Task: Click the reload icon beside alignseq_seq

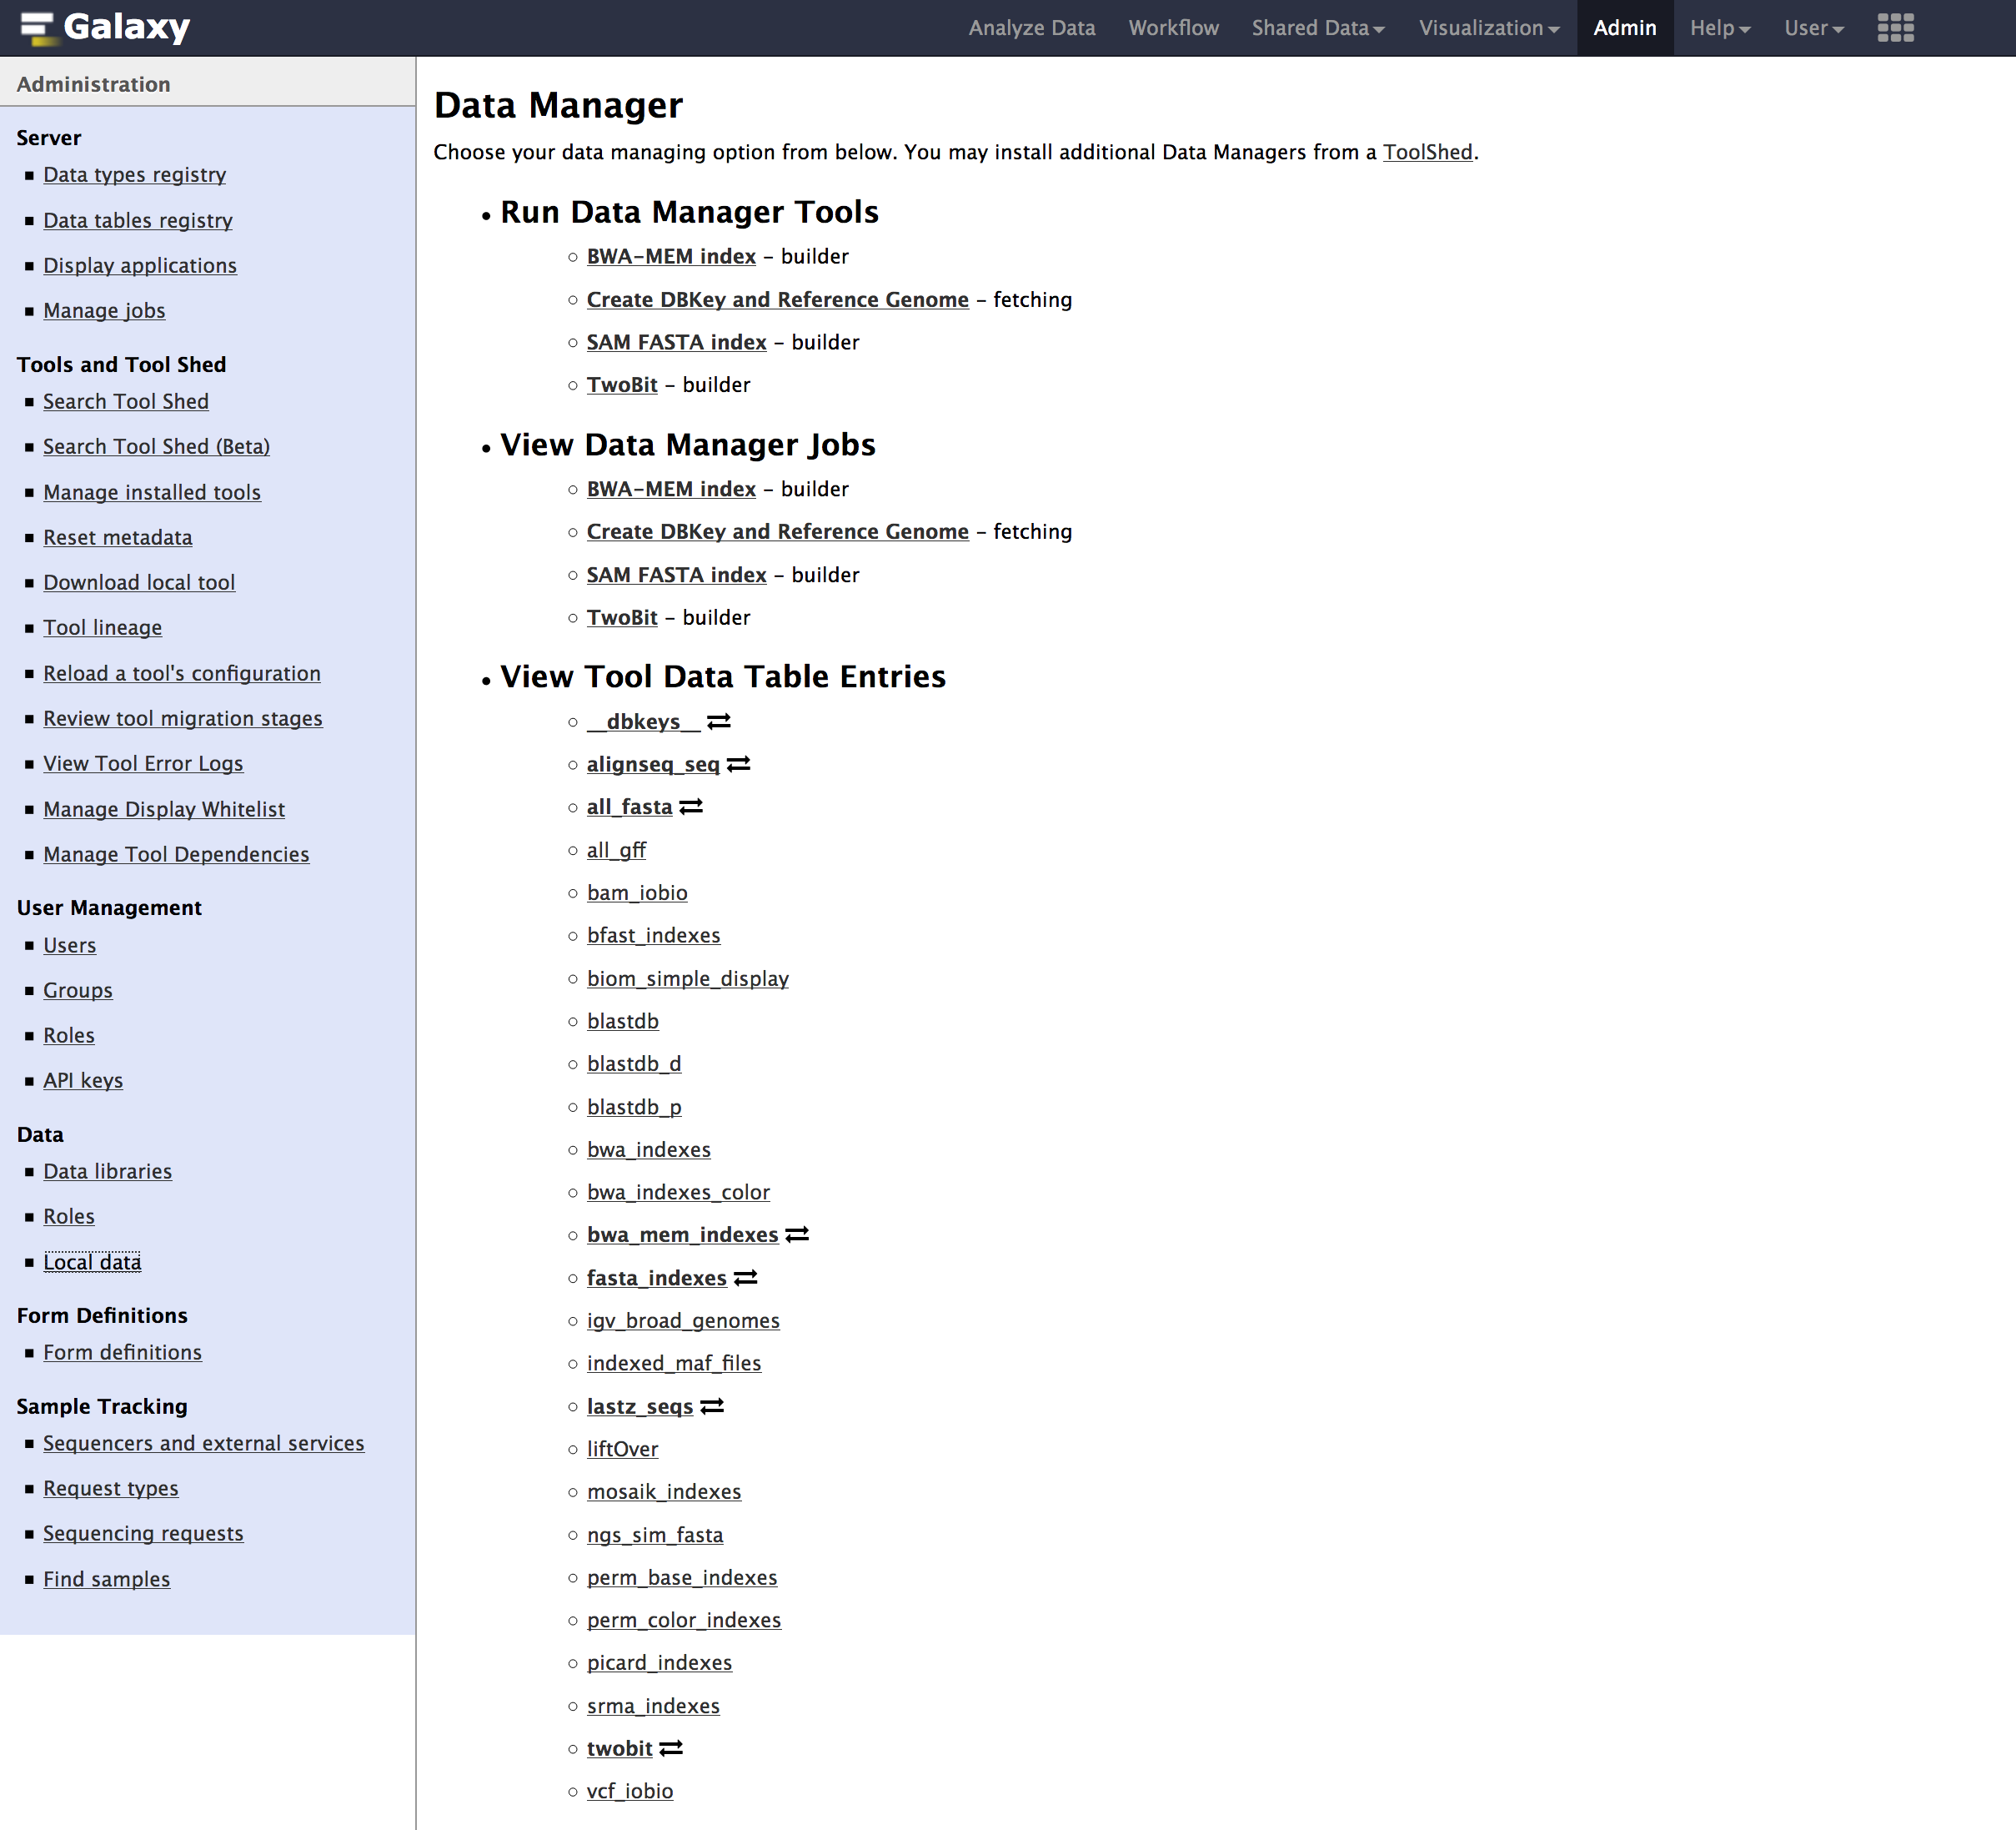Action: tap(738, 764)
